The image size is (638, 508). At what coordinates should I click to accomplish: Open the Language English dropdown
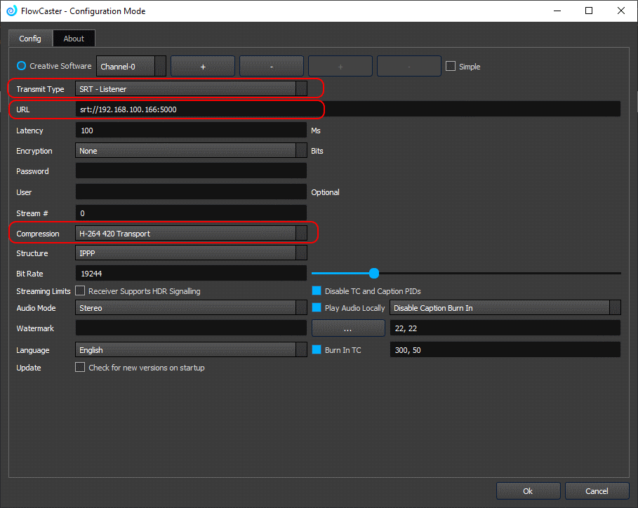tap(191, 350)
